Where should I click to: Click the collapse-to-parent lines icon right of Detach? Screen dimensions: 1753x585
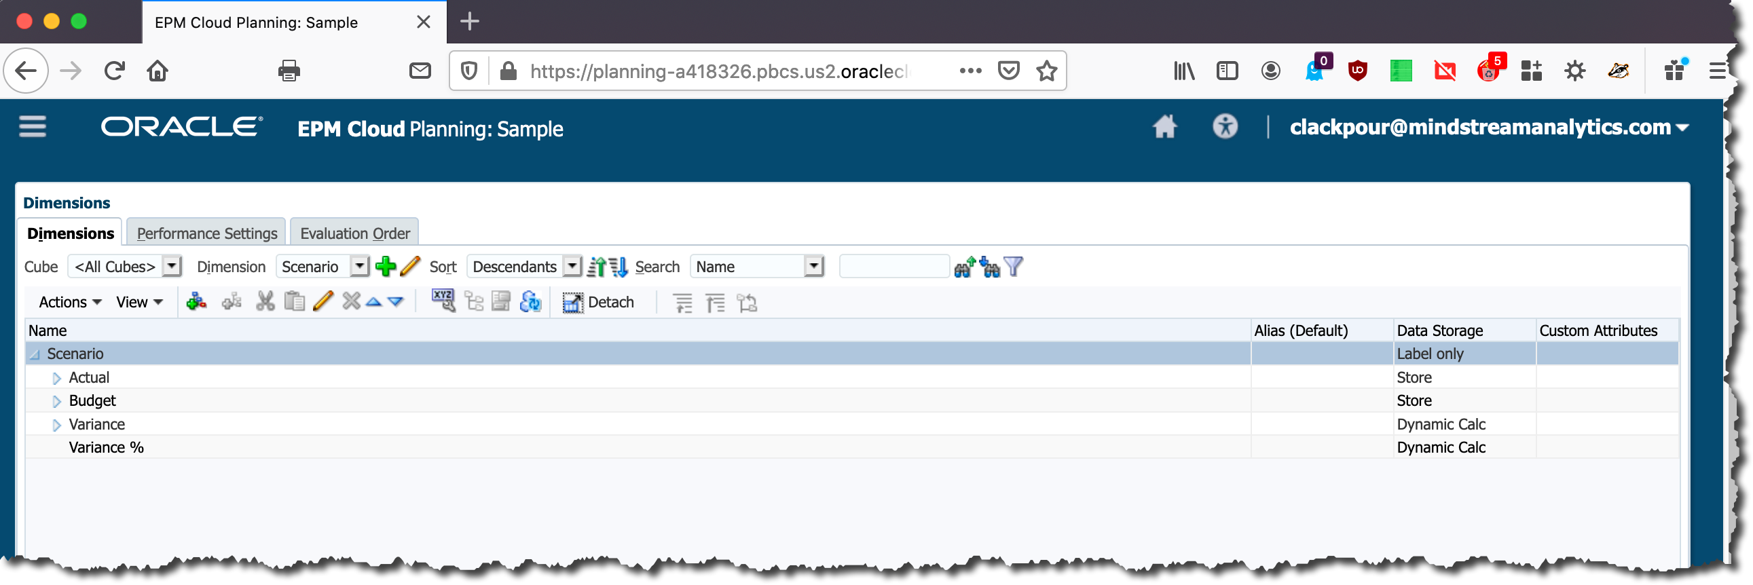tap(682, 303)
